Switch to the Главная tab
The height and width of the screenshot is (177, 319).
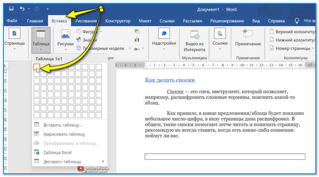click(x=35, y=21)
